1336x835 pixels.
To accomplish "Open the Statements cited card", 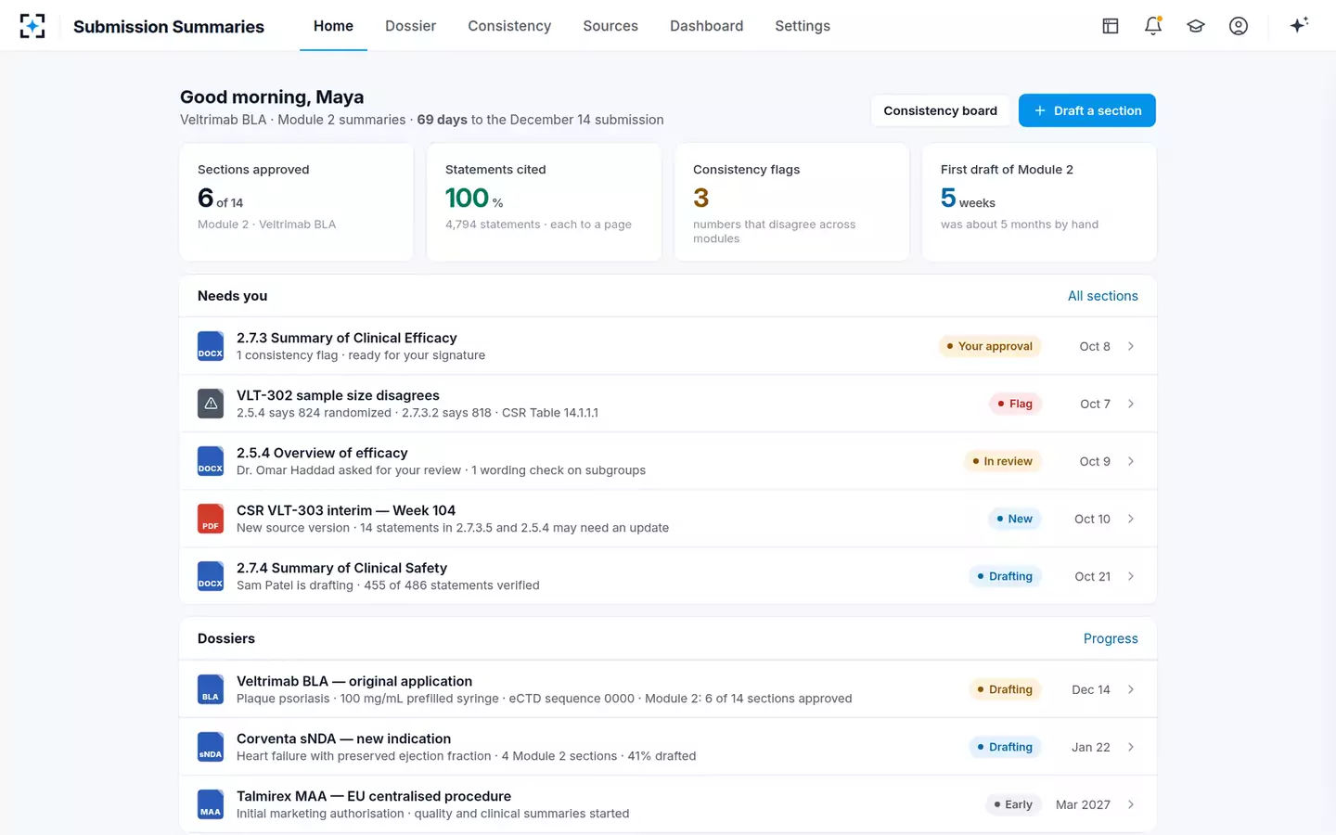I will point(544,201).
